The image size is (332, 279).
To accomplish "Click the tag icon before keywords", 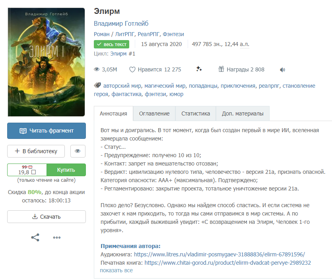I will 97,85.
